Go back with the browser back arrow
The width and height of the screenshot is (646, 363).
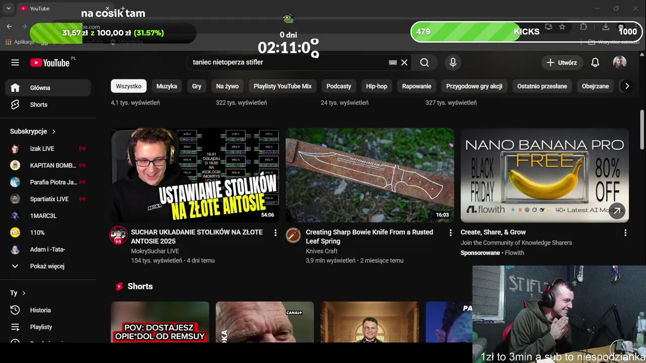[x=9, y=26]
